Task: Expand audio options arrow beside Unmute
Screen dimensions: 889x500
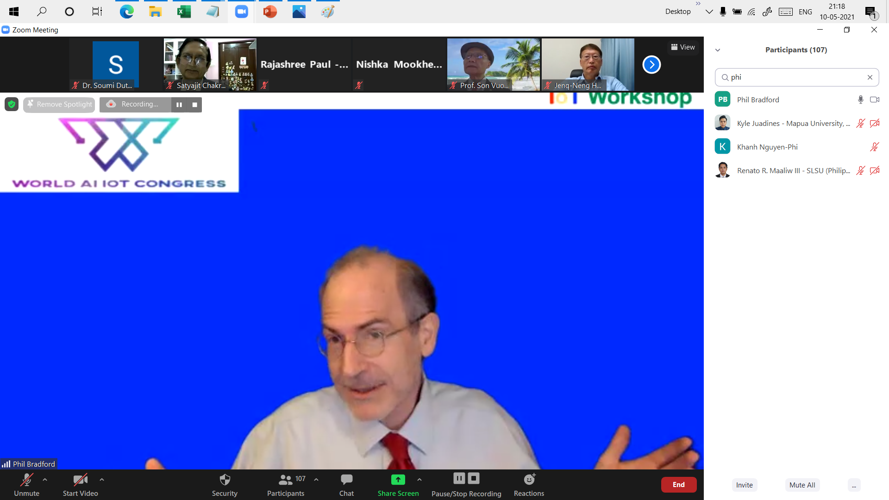Action: pyautogui.click(x=45, y=480)
